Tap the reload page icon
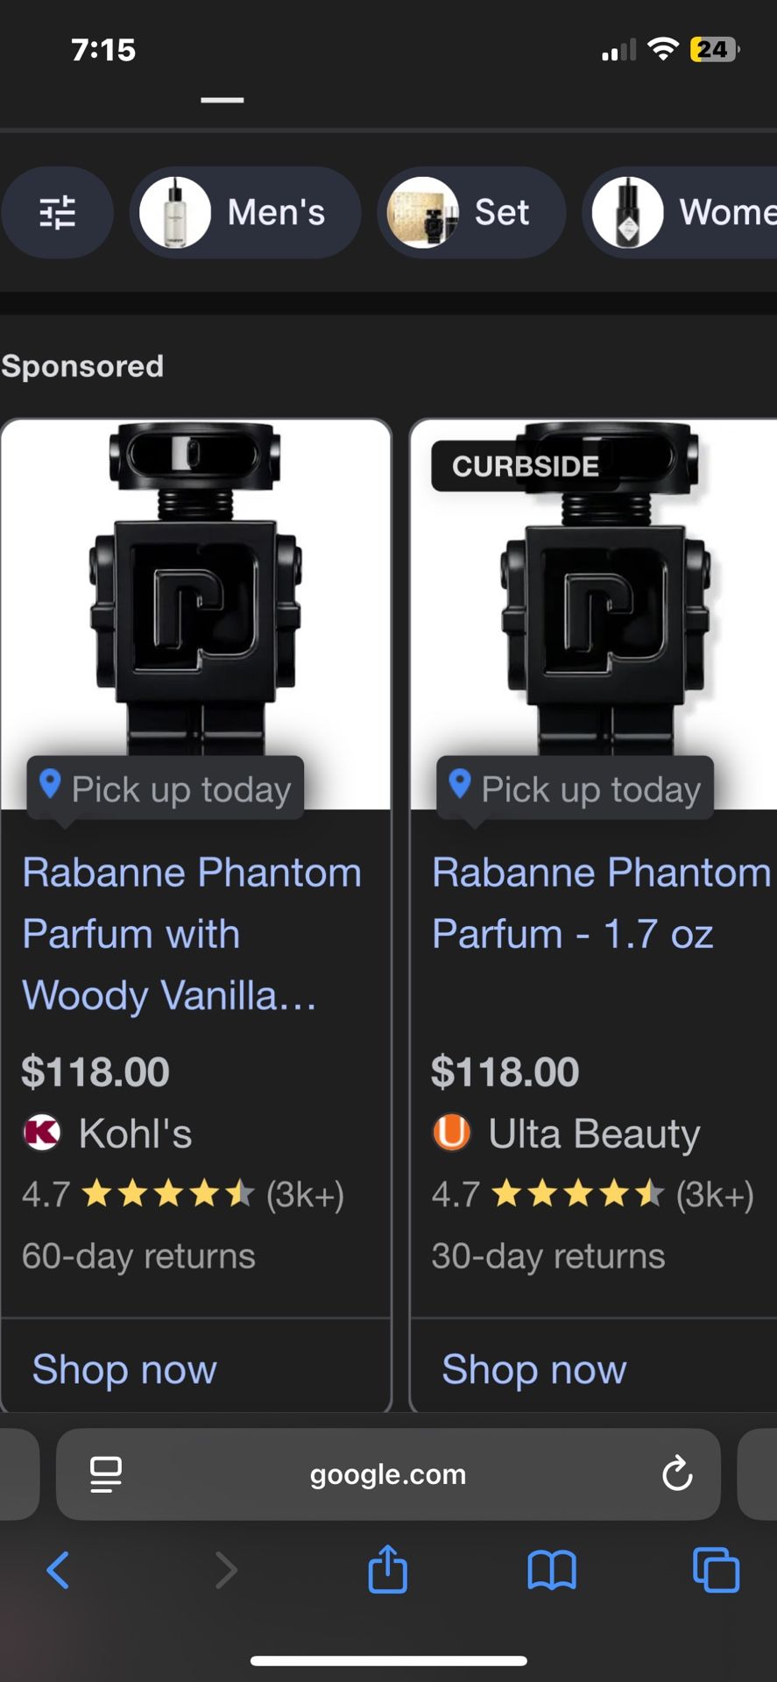 coord(675,1474)
